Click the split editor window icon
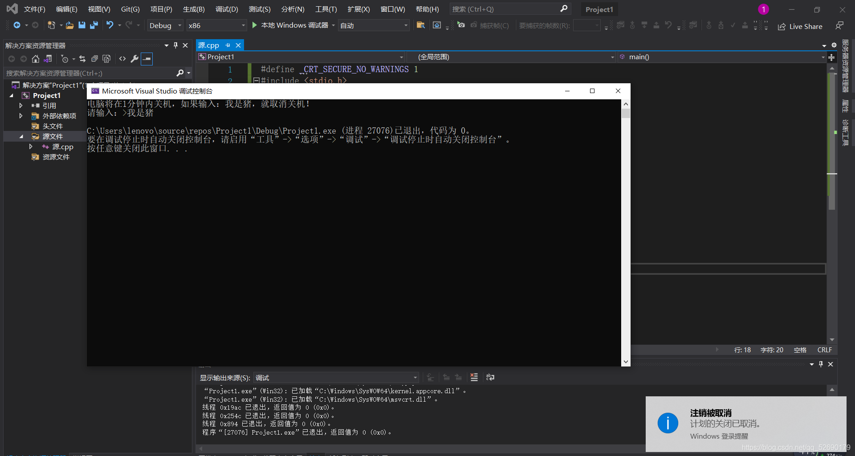855x456 pixels. point(831,57)
